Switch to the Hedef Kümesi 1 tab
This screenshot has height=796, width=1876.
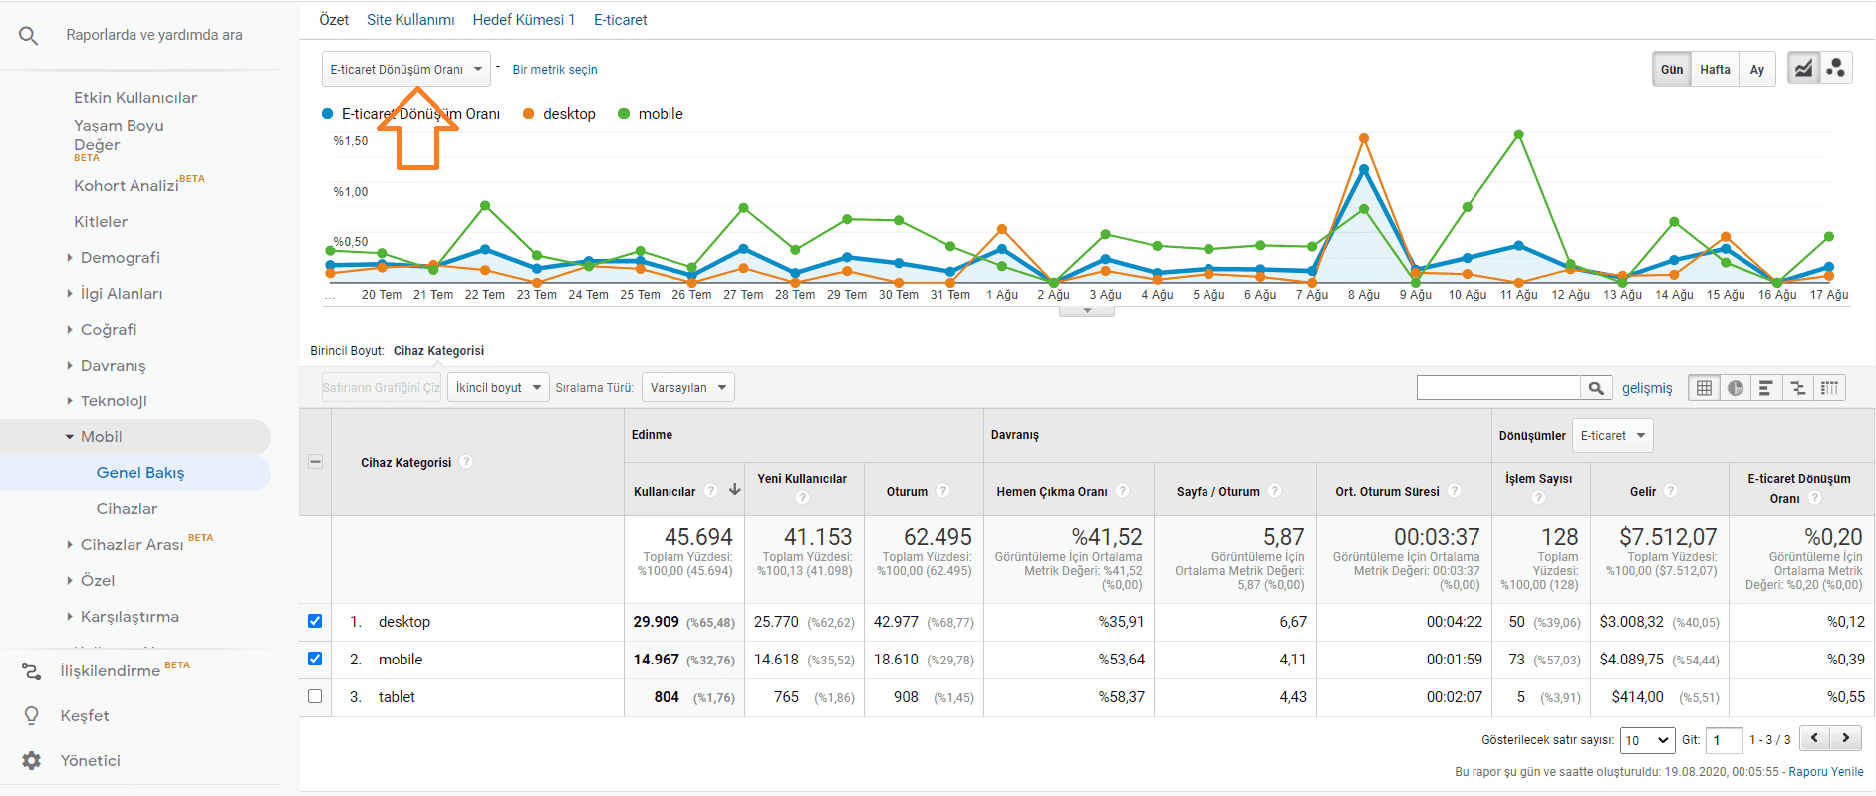[x=524, y=20]
